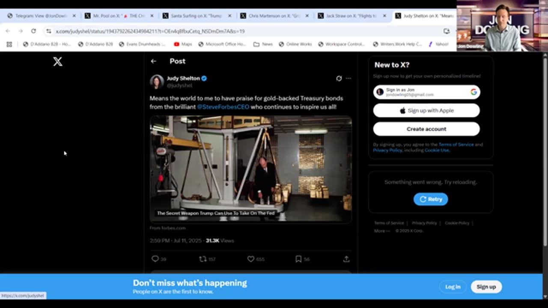This screenshot has height=308, width=548.
Task: Open the Online Works bookmark
Action: tap(295, 44)
